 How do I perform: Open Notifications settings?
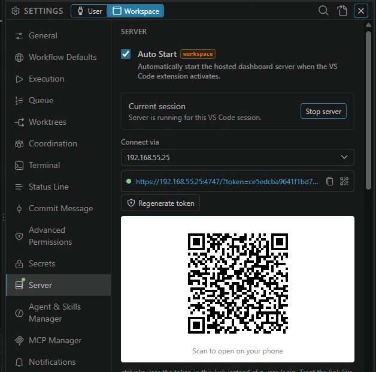[x=59, y=362]
